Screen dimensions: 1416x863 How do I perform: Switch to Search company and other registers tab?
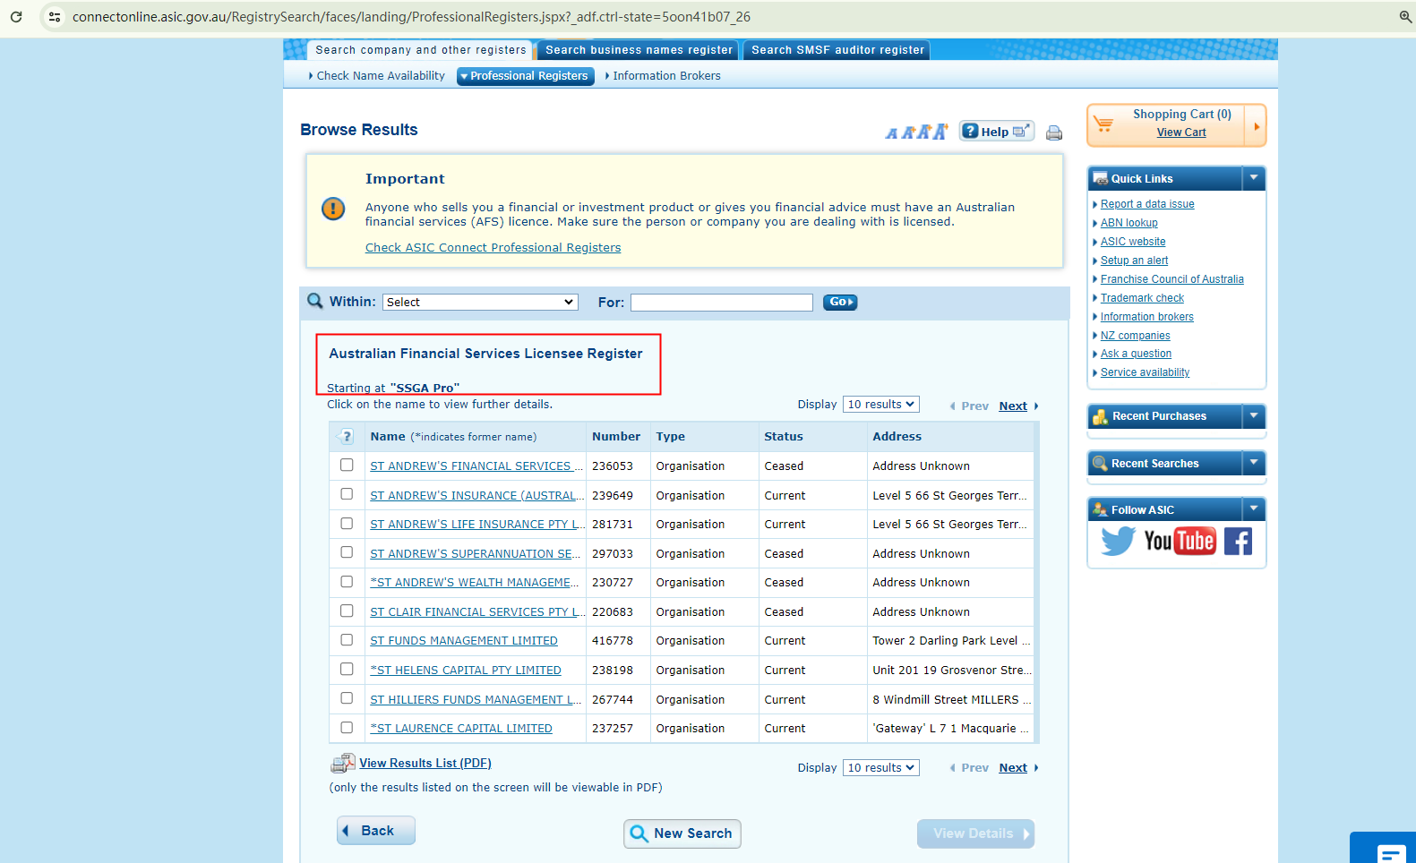[420, 50]
